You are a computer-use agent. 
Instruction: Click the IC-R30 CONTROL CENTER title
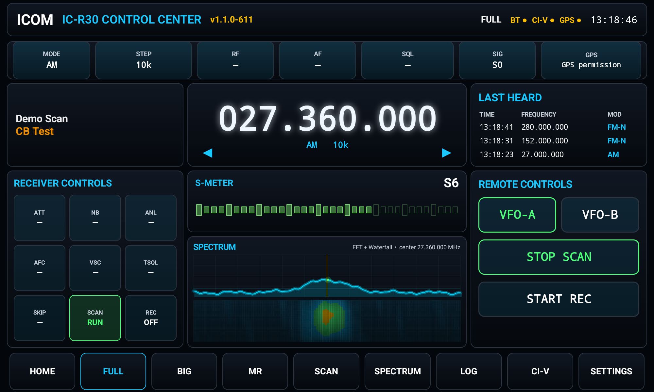(132, 20)
